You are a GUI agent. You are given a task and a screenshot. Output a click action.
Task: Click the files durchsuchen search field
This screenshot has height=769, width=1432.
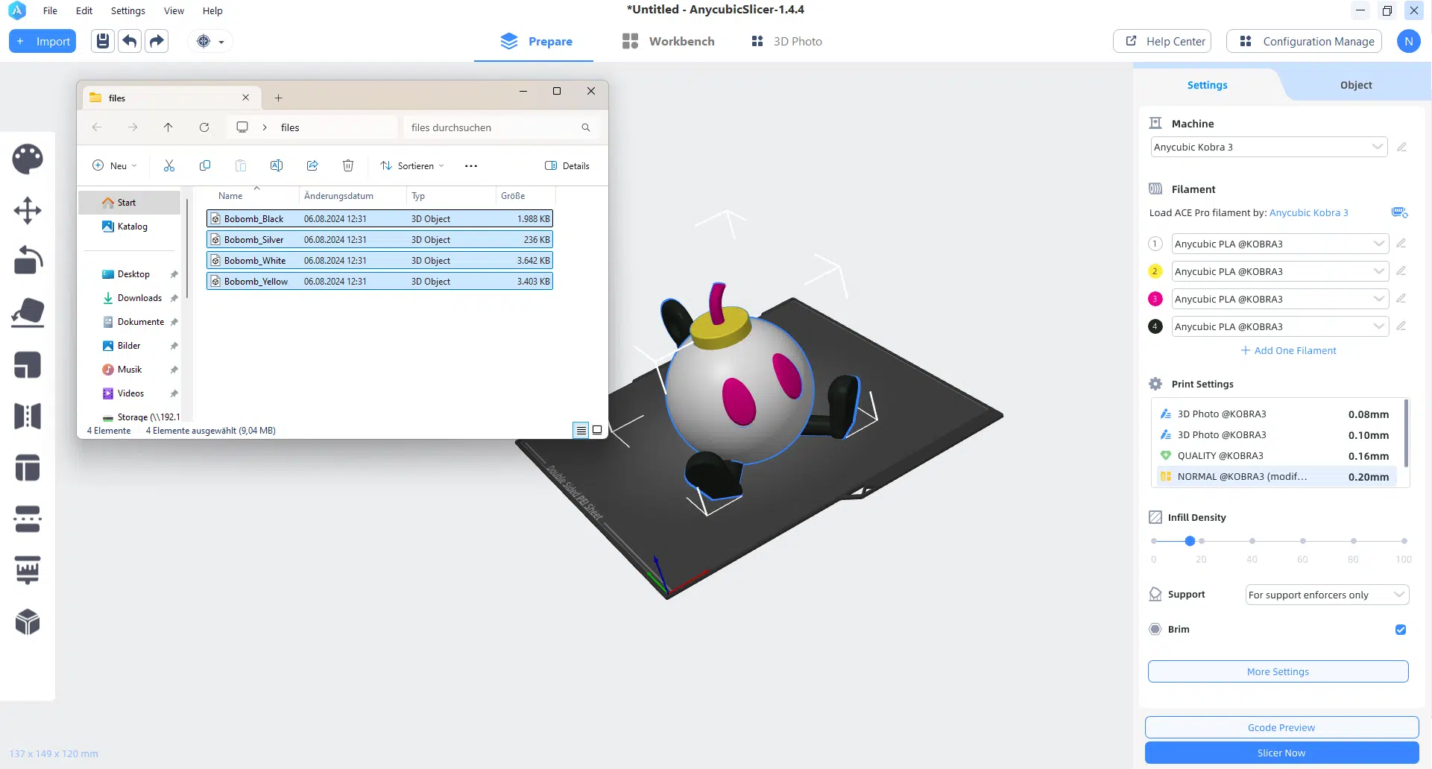(501, 127)
